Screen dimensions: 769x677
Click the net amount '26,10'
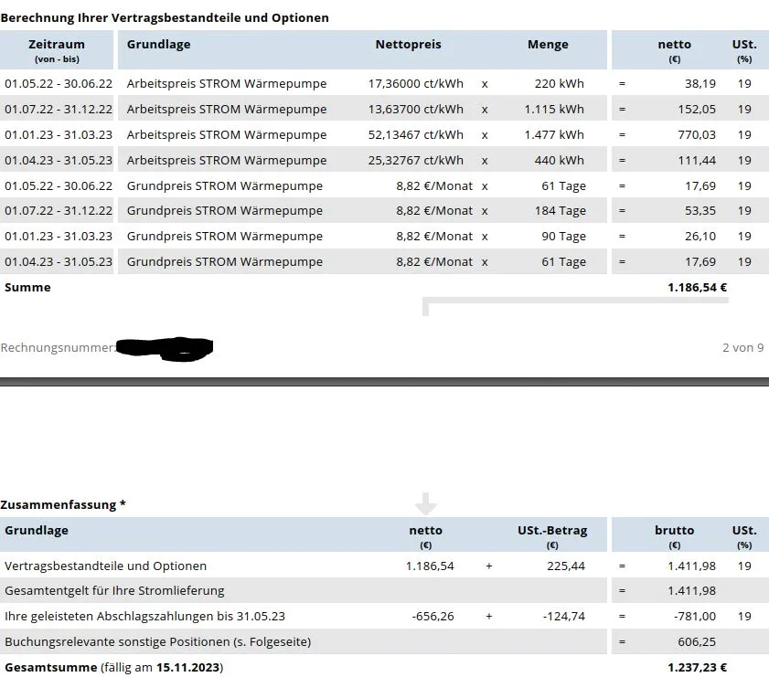click(x=700, y=236)
